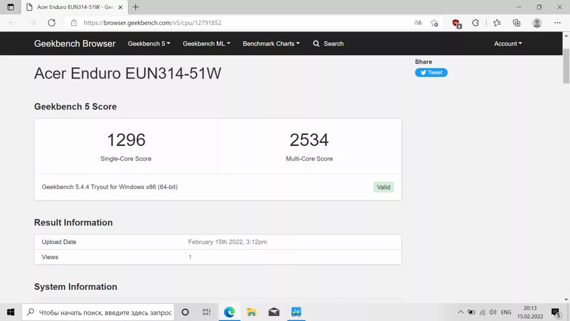Open the volume control in system tray
570x321 pixels.
coord(493,312)
